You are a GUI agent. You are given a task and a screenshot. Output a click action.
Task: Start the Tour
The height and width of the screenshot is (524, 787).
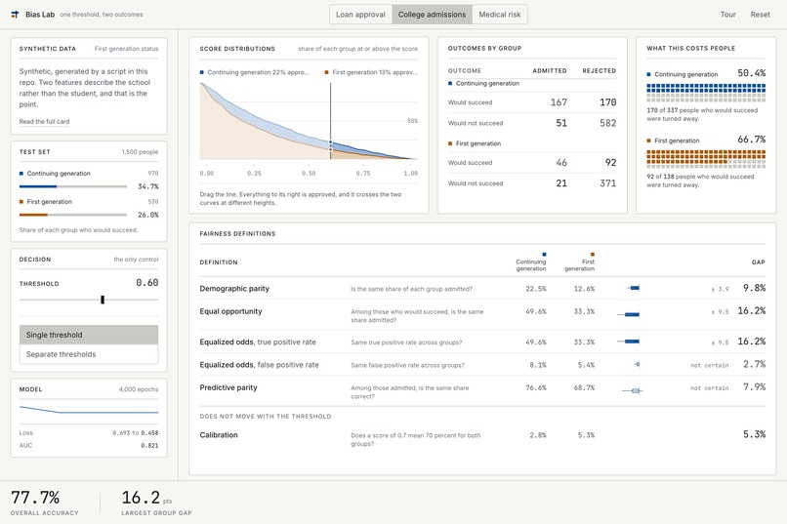coord(727,15)
